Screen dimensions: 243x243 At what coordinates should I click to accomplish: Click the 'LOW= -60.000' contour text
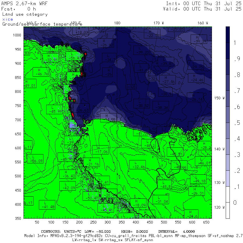pyautogui.click(x=98, y=232)
